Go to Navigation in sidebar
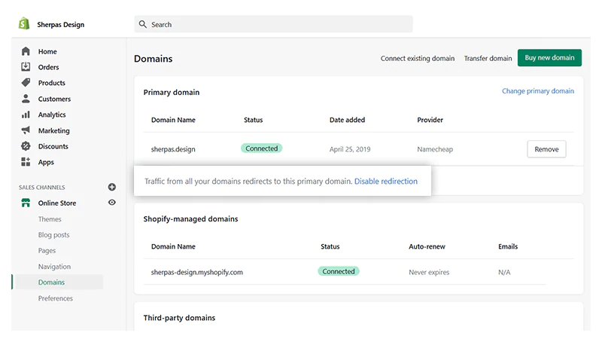The height and width of the screenshot is (342, 602). click(x=54, y=267)
